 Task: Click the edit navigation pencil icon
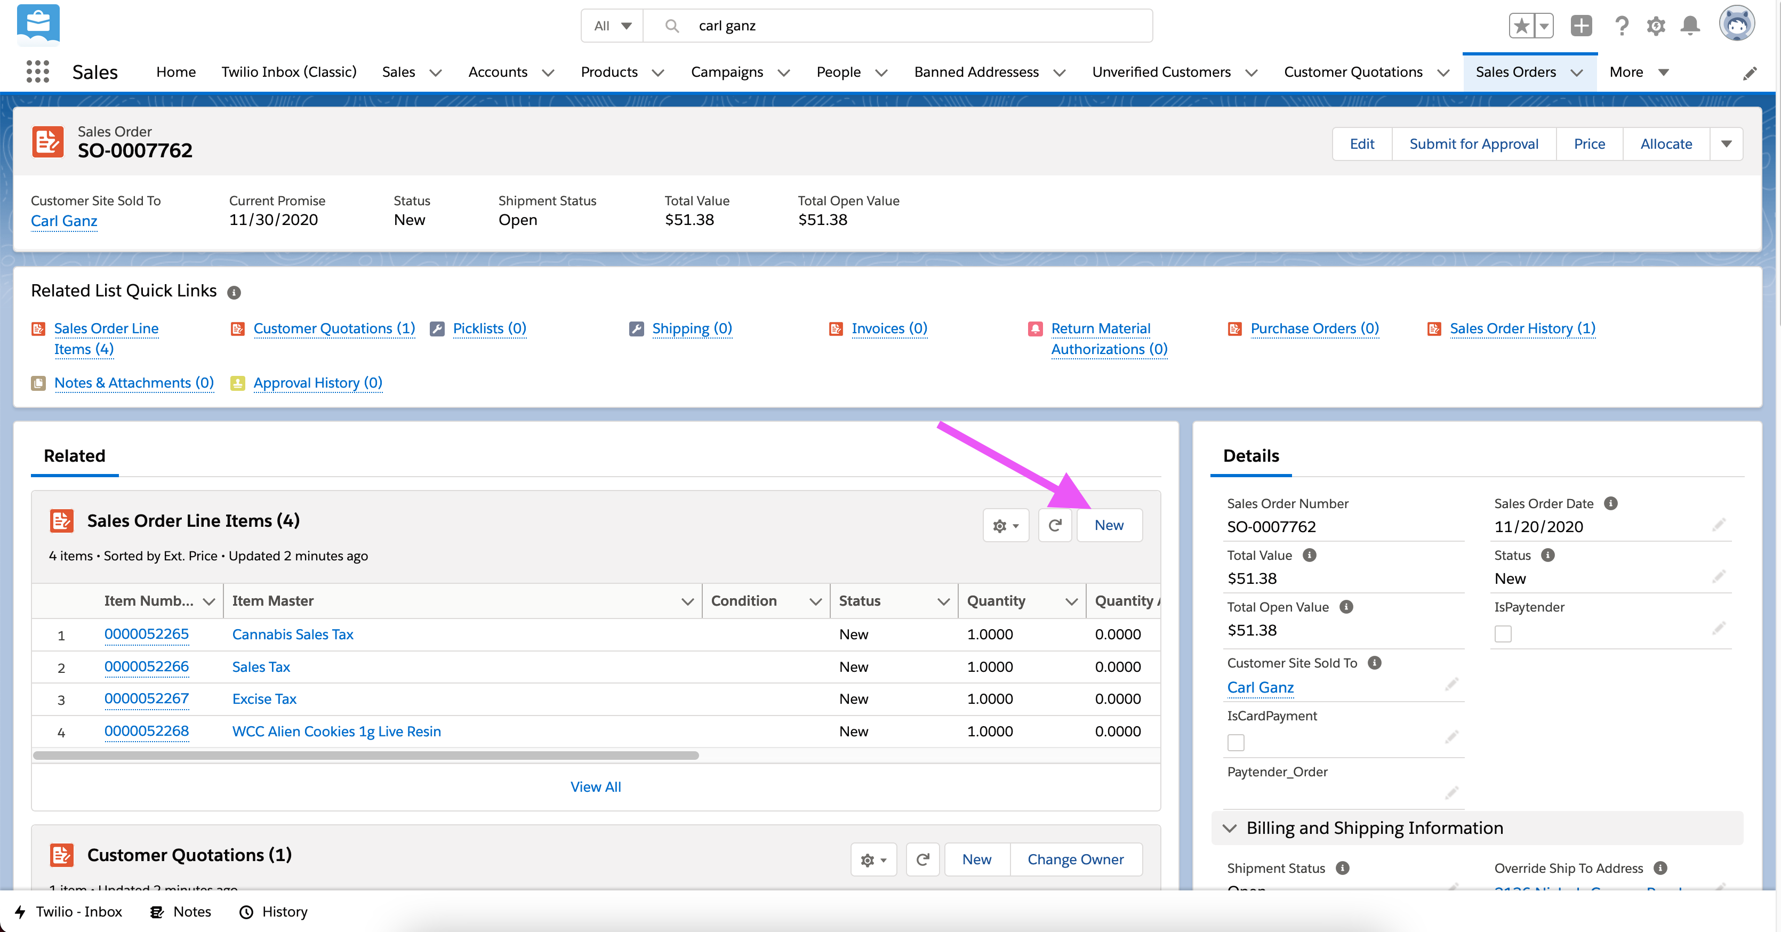pos(1750,73)
